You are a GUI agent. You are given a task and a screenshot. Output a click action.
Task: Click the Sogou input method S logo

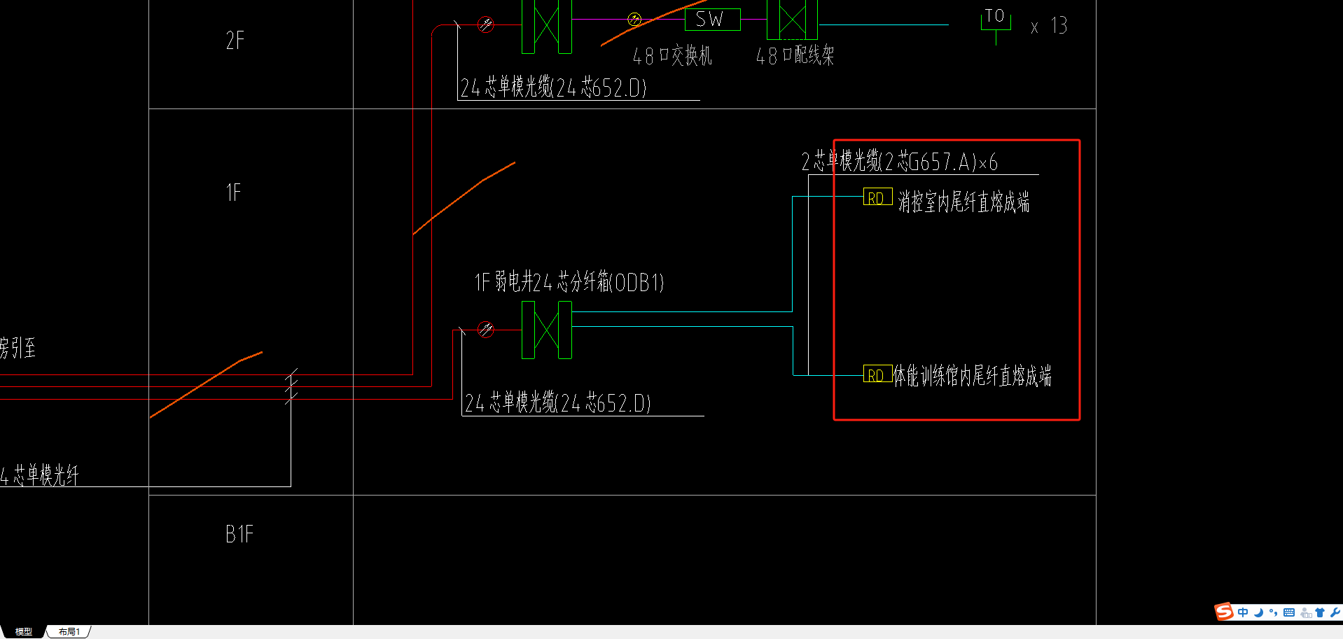pos(1224,612)
